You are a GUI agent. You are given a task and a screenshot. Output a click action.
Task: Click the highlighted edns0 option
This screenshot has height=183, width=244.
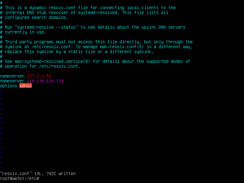tap(26, 86)
